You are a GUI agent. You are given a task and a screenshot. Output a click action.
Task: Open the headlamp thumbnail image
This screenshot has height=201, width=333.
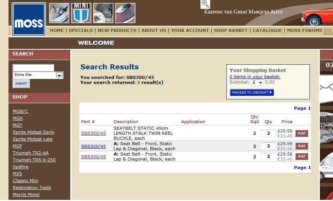[x=59, y=13]
